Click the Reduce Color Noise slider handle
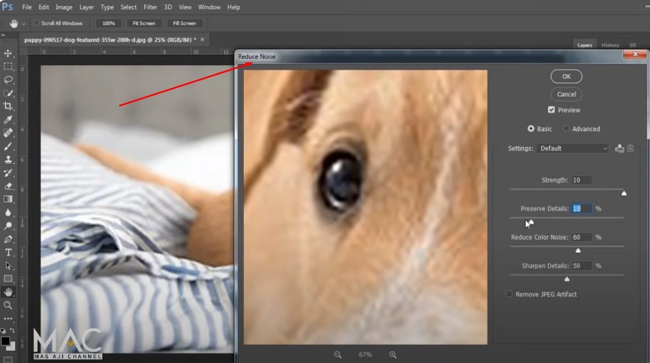This screenshot has height=363, width=650. (x=578, y=251)
